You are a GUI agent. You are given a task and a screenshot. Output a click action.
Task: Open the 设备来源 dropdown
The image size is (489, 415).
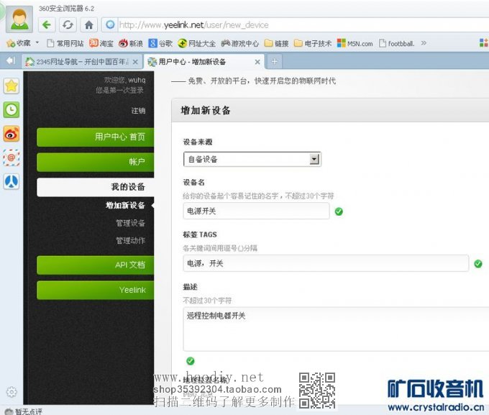click(252, 159)
